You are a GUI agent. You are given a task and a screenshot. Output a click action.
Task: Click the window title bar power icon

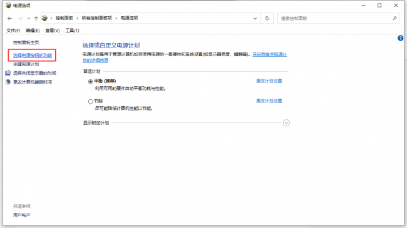pyautogui.click(x=9, y=6)
